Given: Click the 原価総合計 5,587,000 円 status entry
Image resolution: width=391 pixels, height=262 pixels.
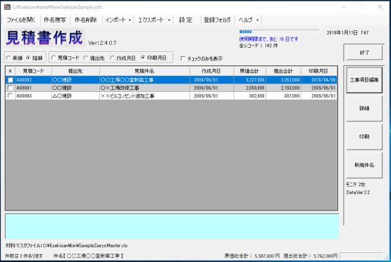Looking at the screenshot, I should (x=252, y=256).
